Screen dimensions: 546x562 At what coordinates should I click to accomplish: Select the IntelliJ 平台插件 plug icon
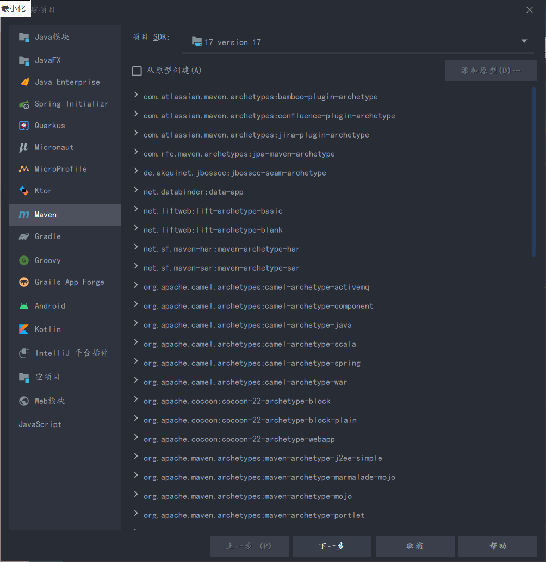coord(24,353)
